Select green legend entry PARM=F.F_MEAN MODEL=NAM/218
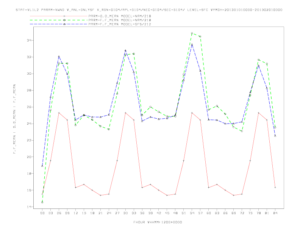The image size is (300, 232). point(120,20)
